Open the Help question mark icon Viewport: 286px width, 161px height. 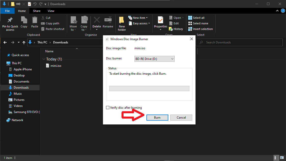[283, 11]
